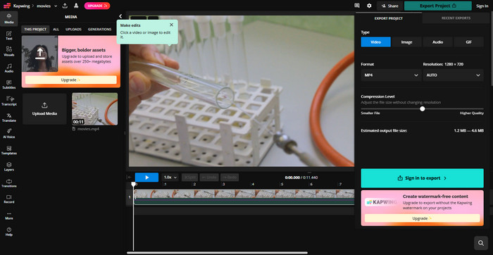Click the upload icon next to movies

click(65, 6)
